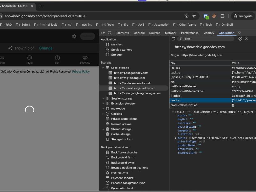The height and width of the screenshot is (192, 256).
Task: Select https://g.sst.godaddy.com local storage
Action: pyautogui.click(x=131, y=73)
